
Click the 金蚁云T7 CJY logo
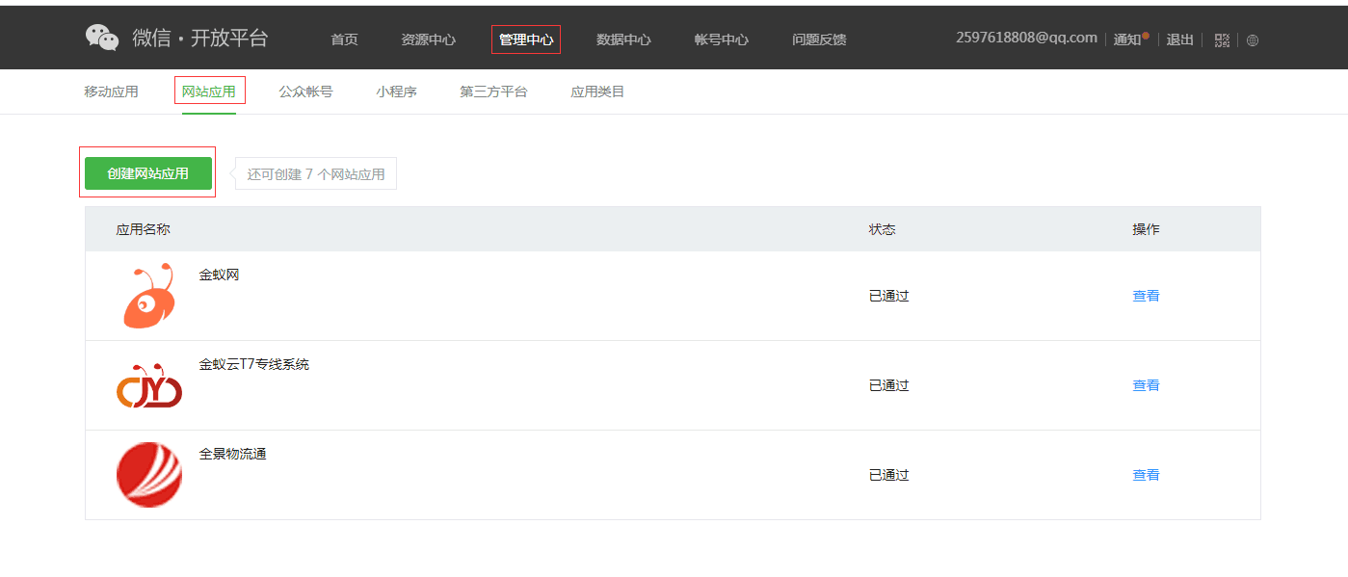coord(149,385)
